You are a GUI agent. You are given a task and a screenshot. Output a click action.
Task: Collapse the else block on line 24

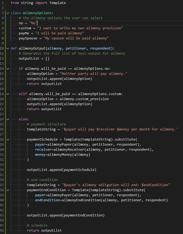pos(7,119)
